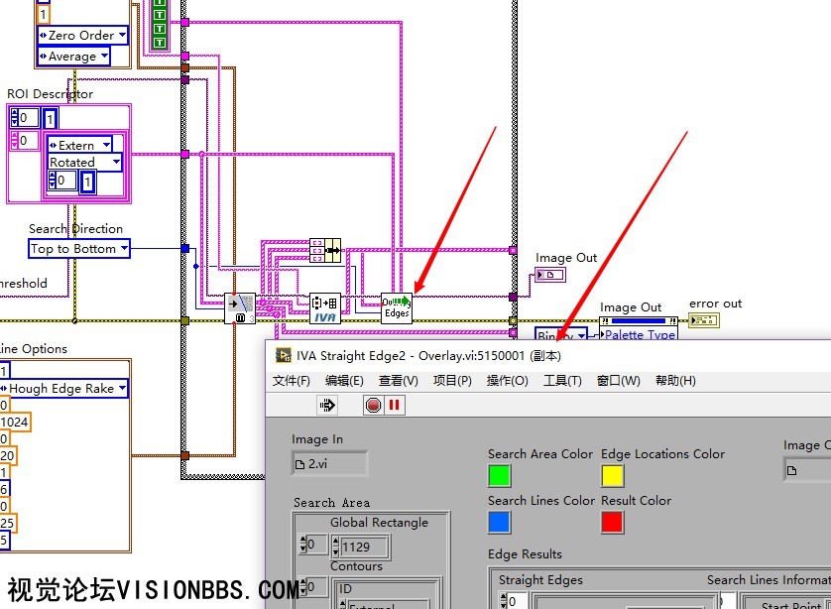Open the 帮助(H) menu
This screenshot has width=831, height=609.
(x=675, y=381)
